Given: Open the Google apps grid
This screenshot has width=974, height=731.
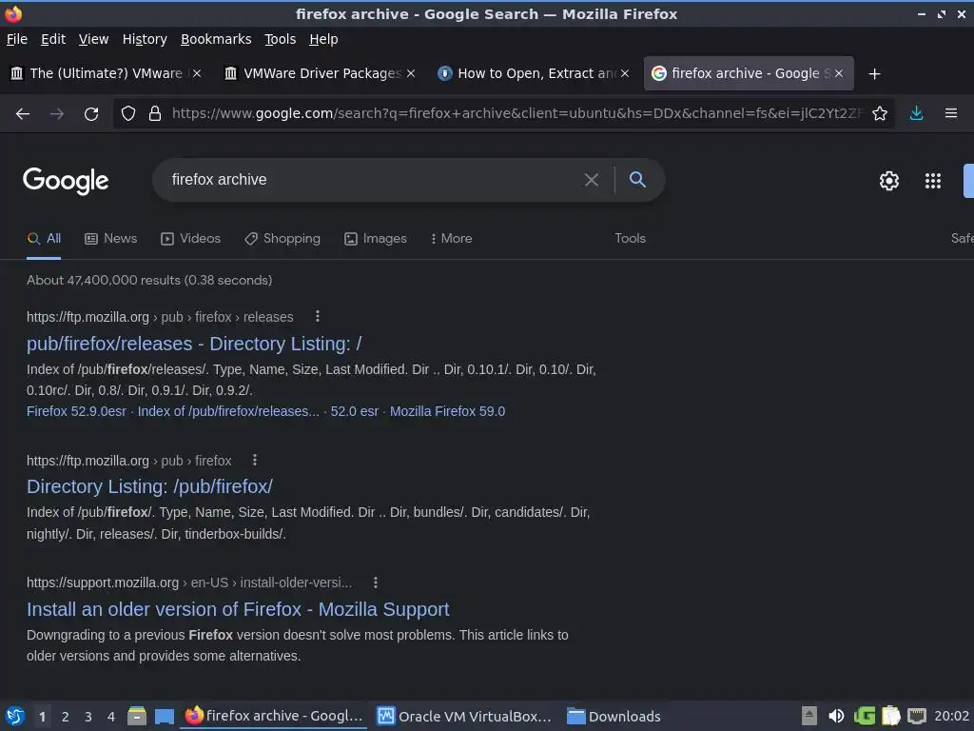Looking at the screenshot, I should coord(933,180).
